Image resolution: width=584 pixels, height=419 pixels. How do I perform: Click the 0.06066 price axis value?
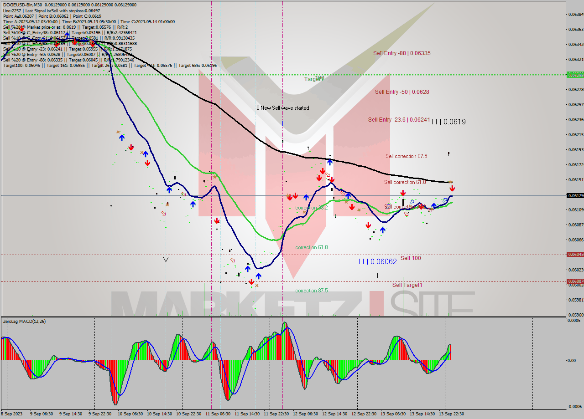(576, 240)
